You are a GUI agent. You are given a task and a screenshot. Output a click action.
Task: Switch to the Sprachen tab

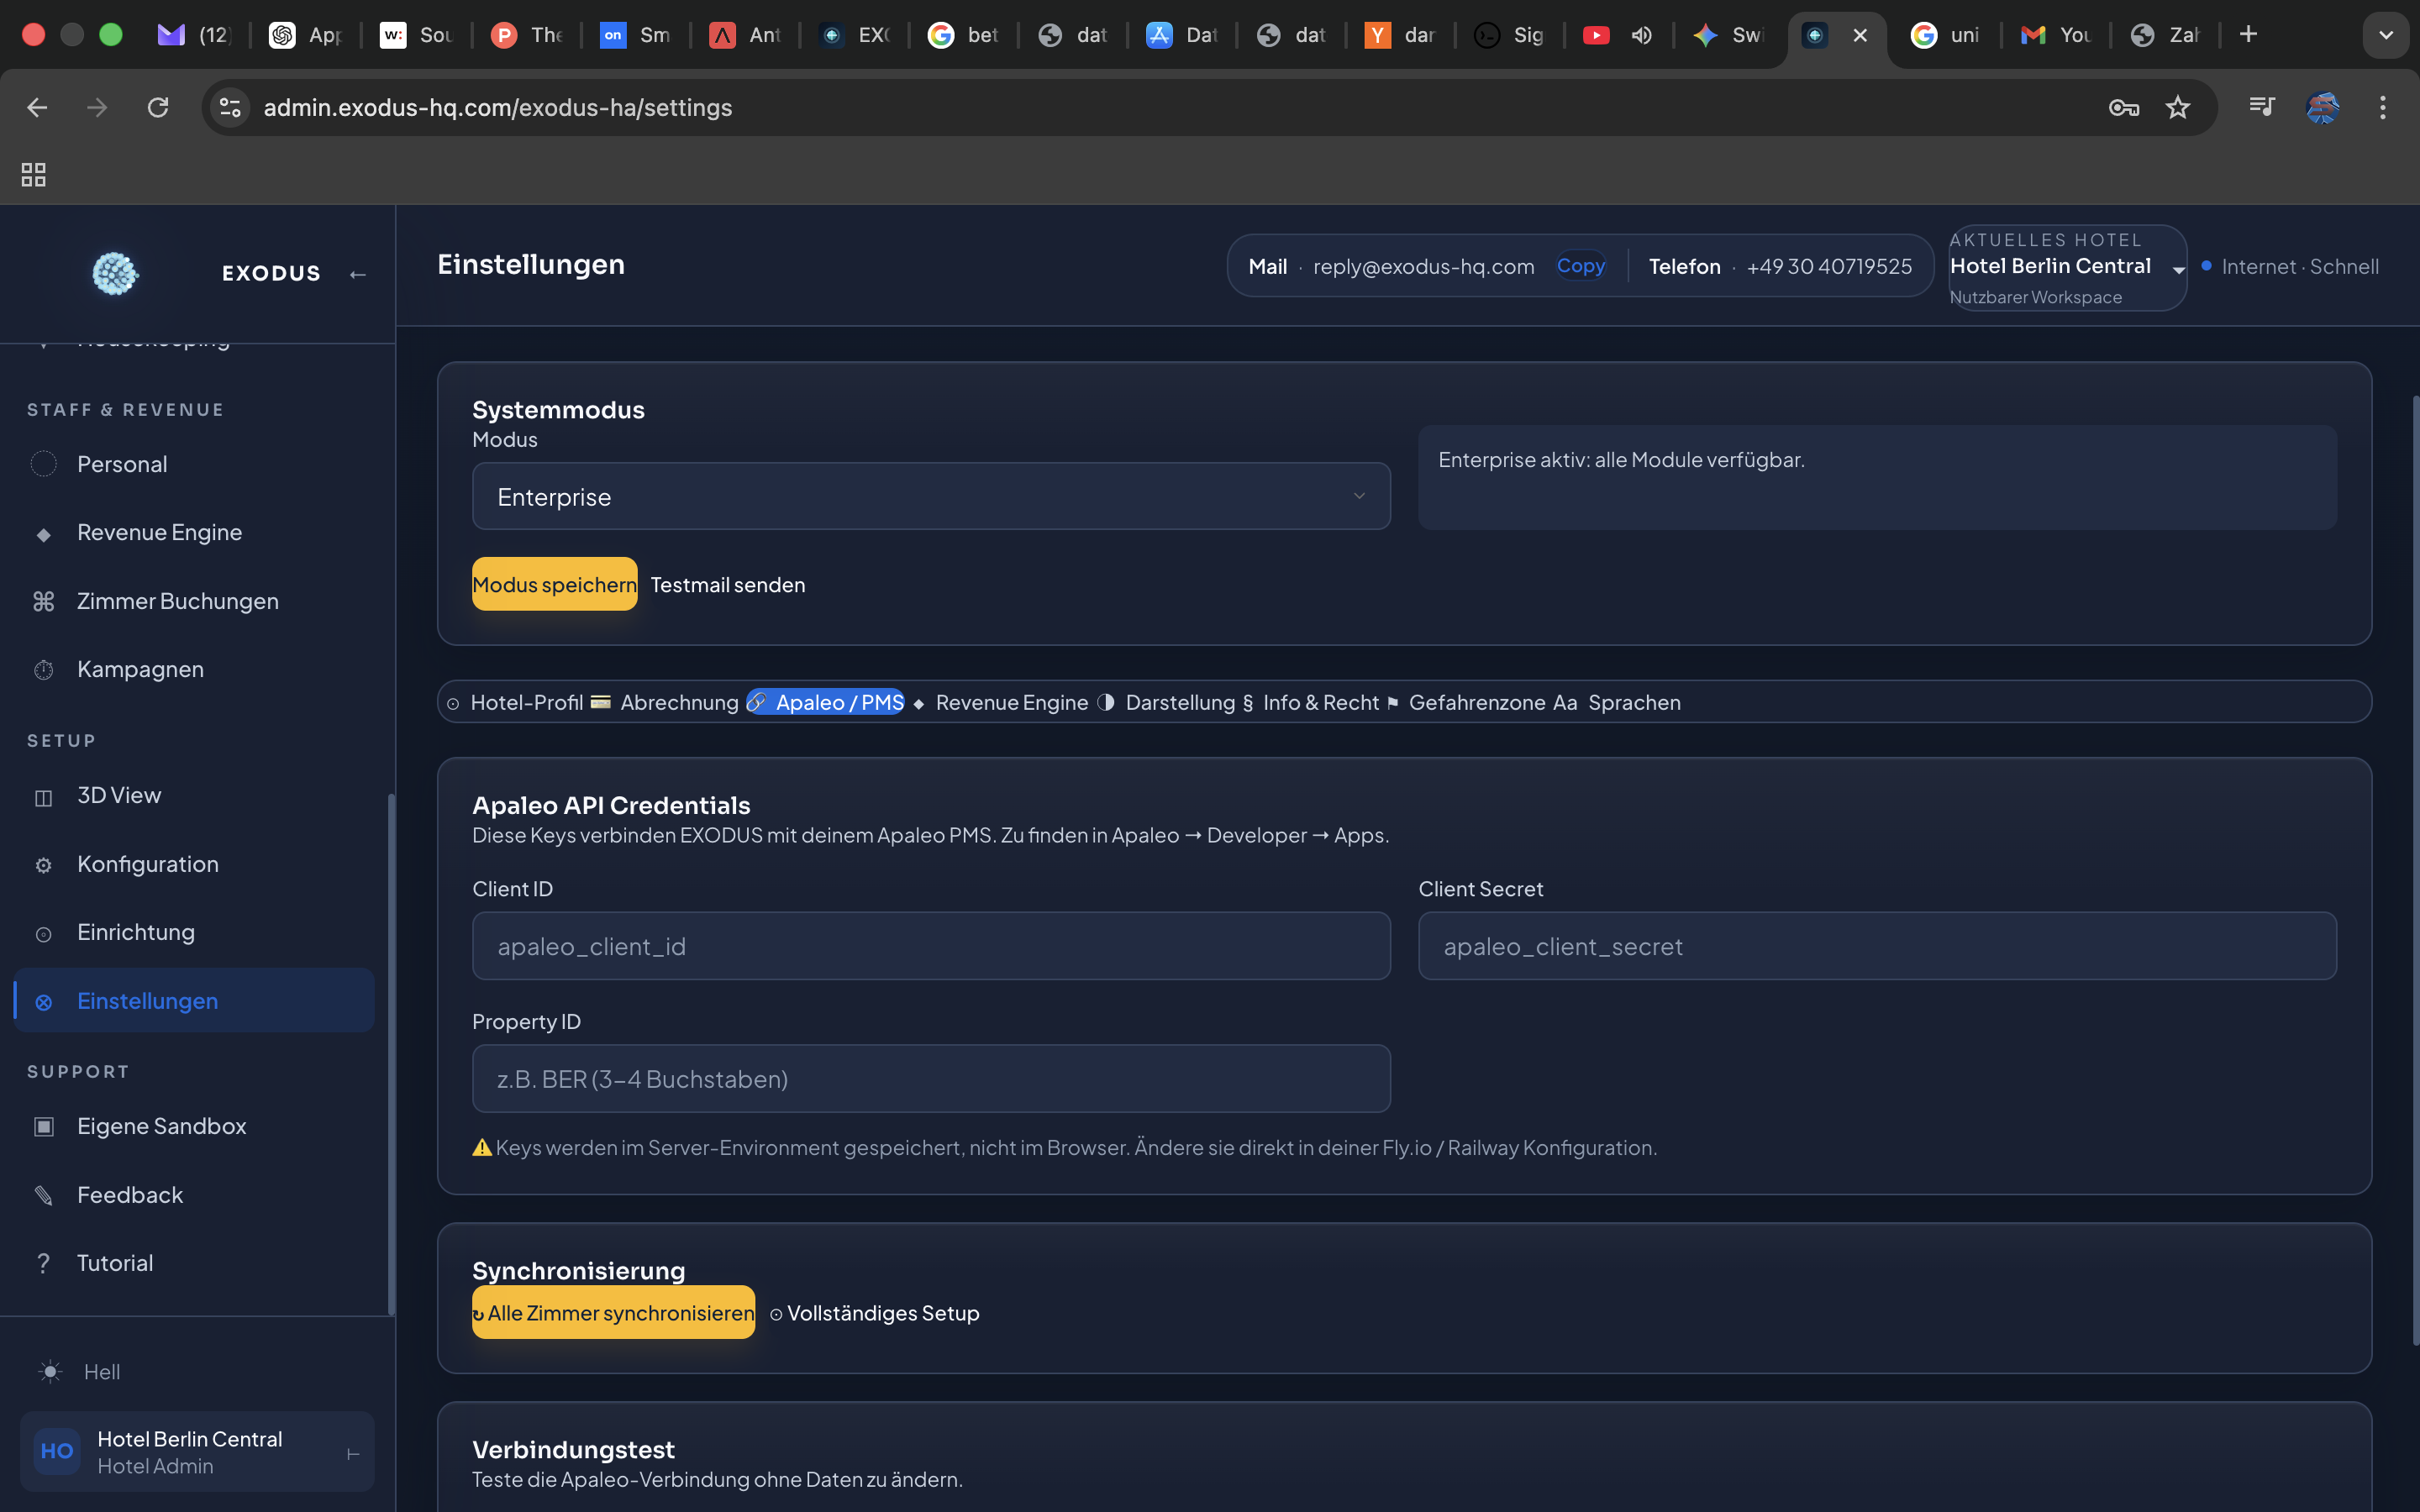click(x=1617, y=702)
